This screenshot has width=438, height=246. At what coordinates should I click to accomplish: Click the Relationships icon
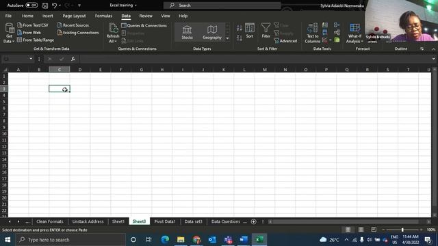(337, 33)
